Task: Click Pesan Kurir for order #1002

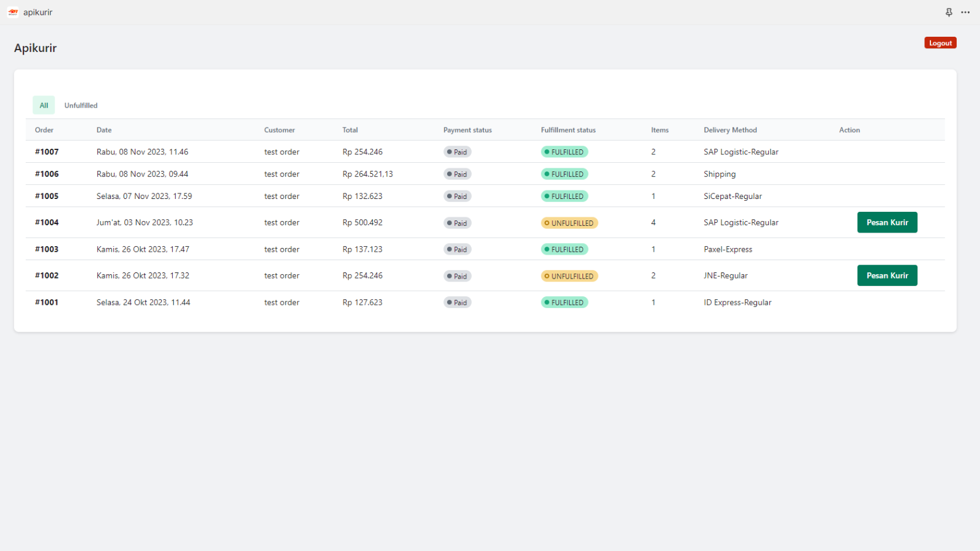Action: (887, 275)
